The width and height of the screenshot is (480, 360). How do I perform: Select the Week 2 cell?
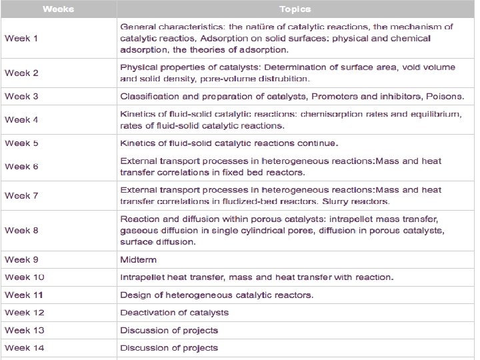(x=21, y=73)
